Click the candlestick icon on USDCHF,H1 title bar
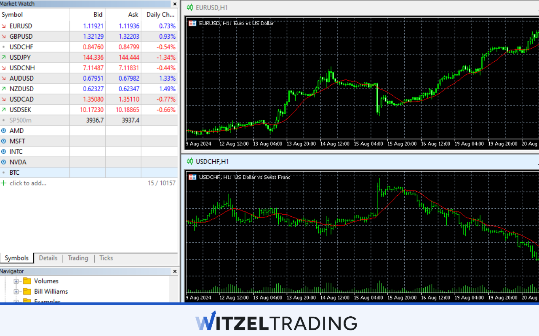 click(x=189, y=161)
